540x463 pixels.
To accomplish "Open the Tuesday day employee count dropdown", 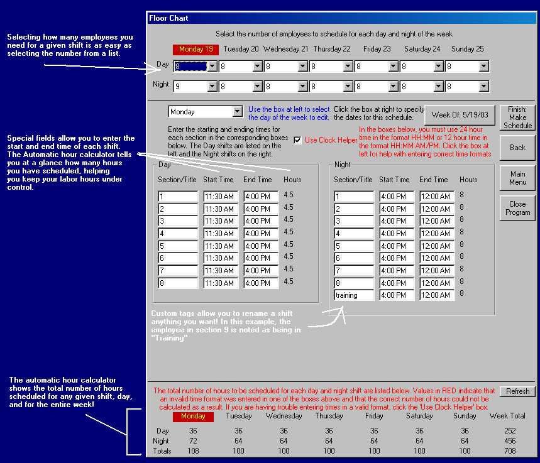I will click(x=257, y=66).
